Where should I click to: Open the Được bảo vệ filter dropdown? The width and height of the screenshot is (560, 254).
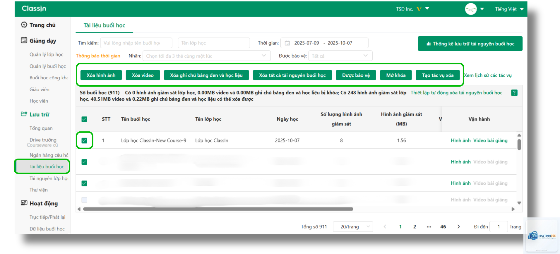pos(340,56)
